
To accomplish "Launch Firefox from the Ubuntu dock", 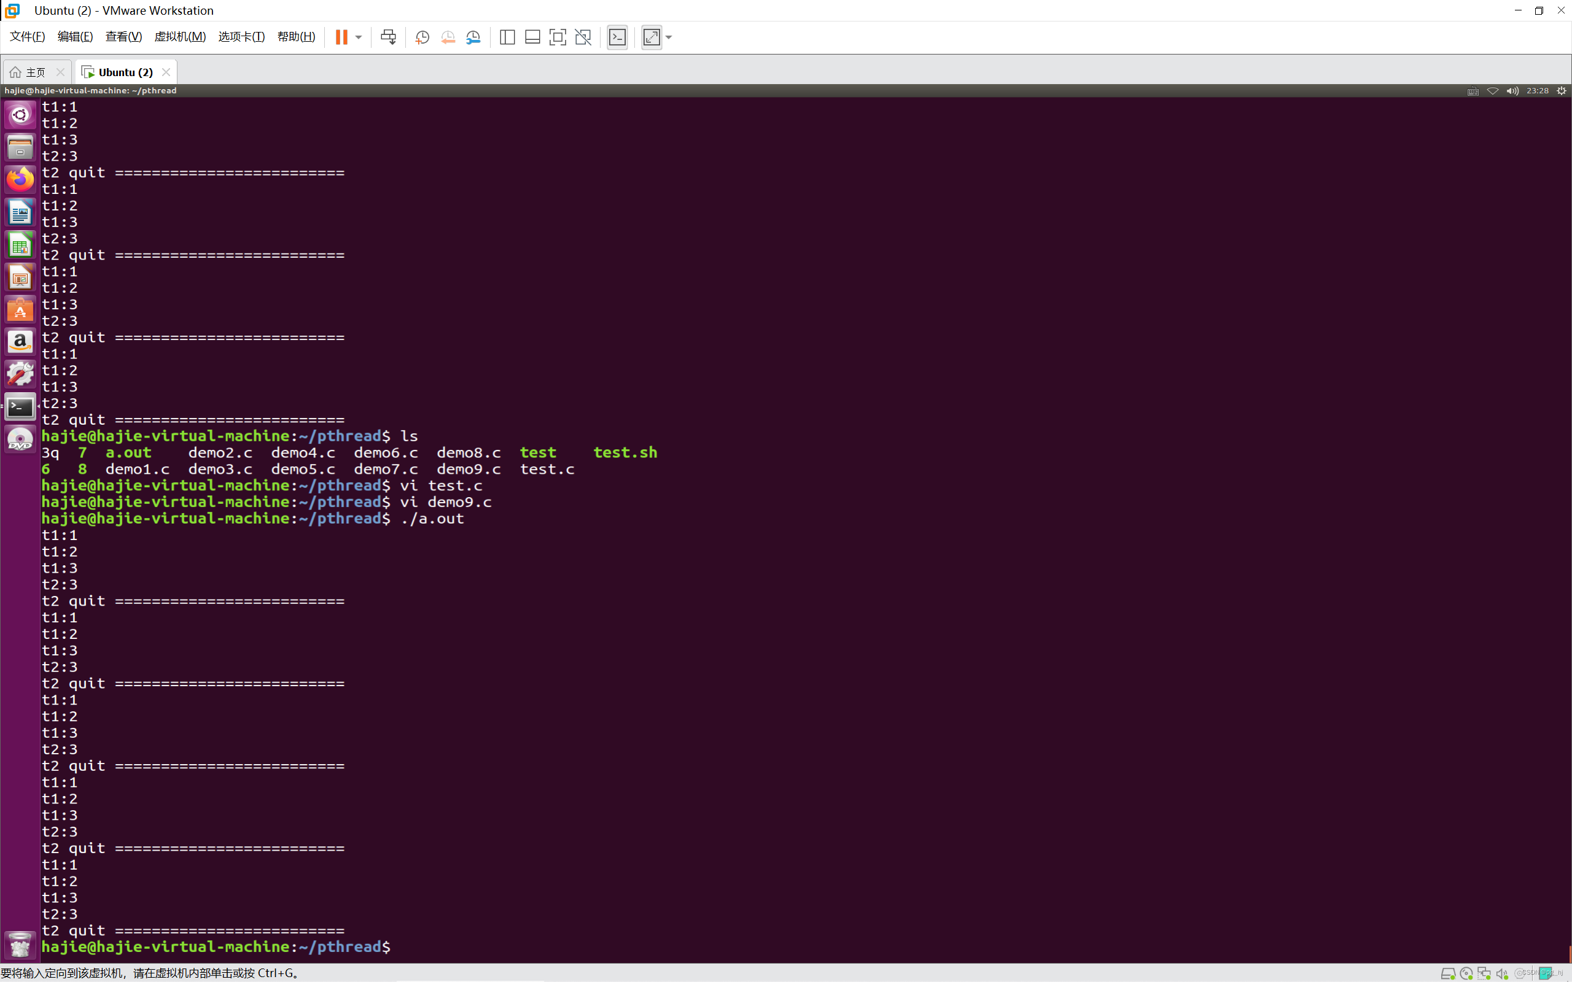I will [20, 179].
